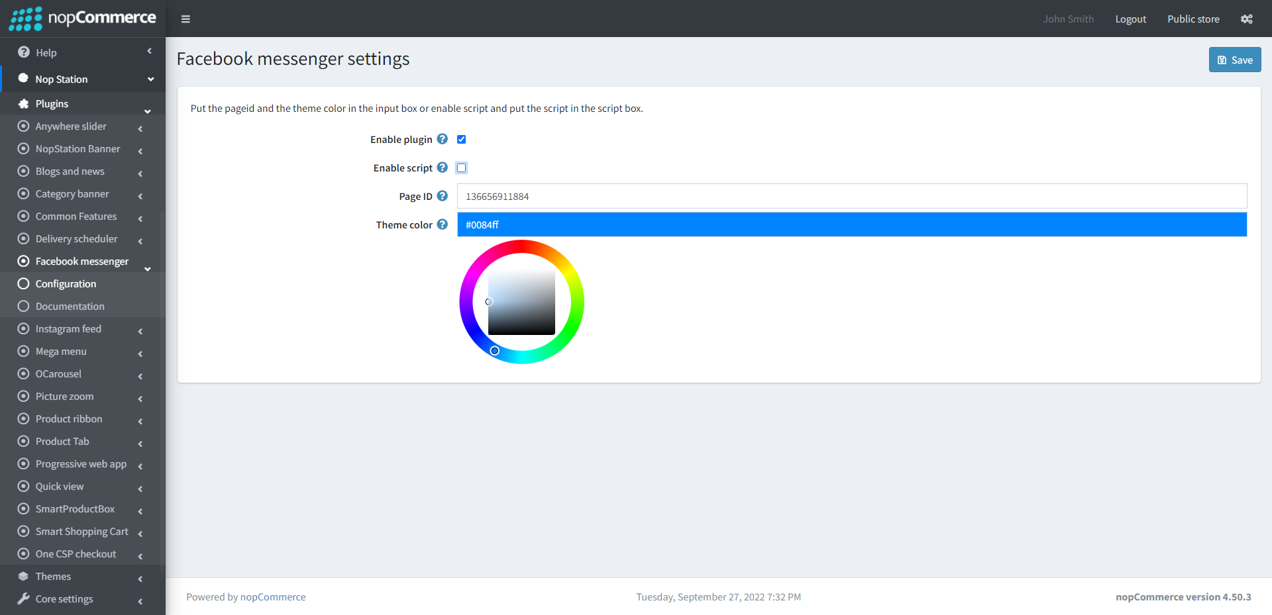1272x615 pixels.
Task: Click the Logout link
Action: (x=1130, y=19)
